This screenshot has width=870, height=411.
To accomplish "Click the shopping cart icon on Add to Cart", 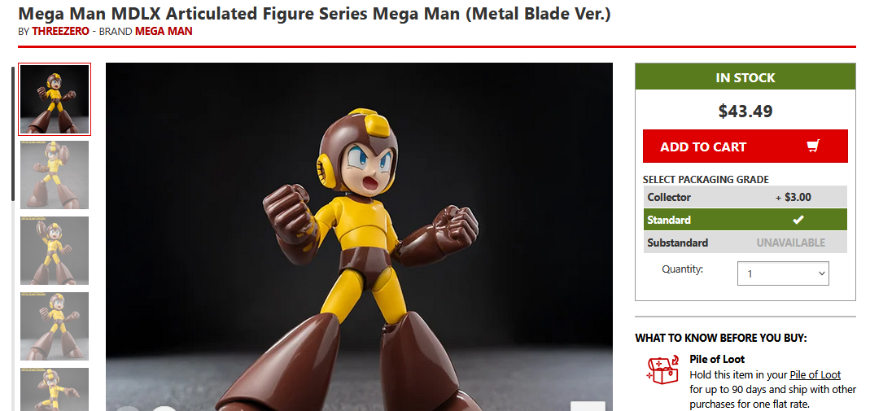I will [x=813, y=146].
